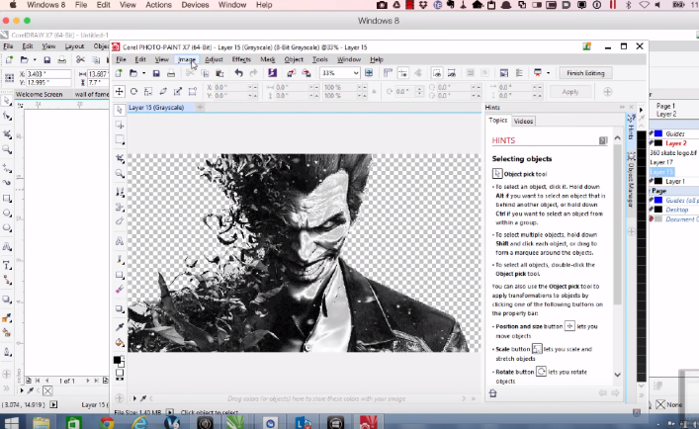Viewport: 699px width, 429px height.
Task: Enable Scale mode on property bar
Action: (x=148, y=91)
